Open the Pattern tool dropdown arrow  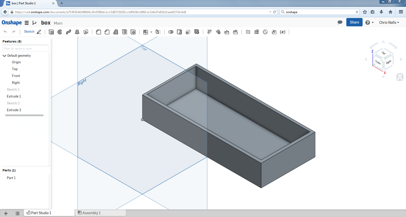coord(151,32)
